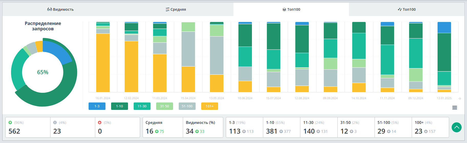Viewport: 467px width, 143px height.
Task: Click the 09.12.2024 date label
Action: pos(416,98)
